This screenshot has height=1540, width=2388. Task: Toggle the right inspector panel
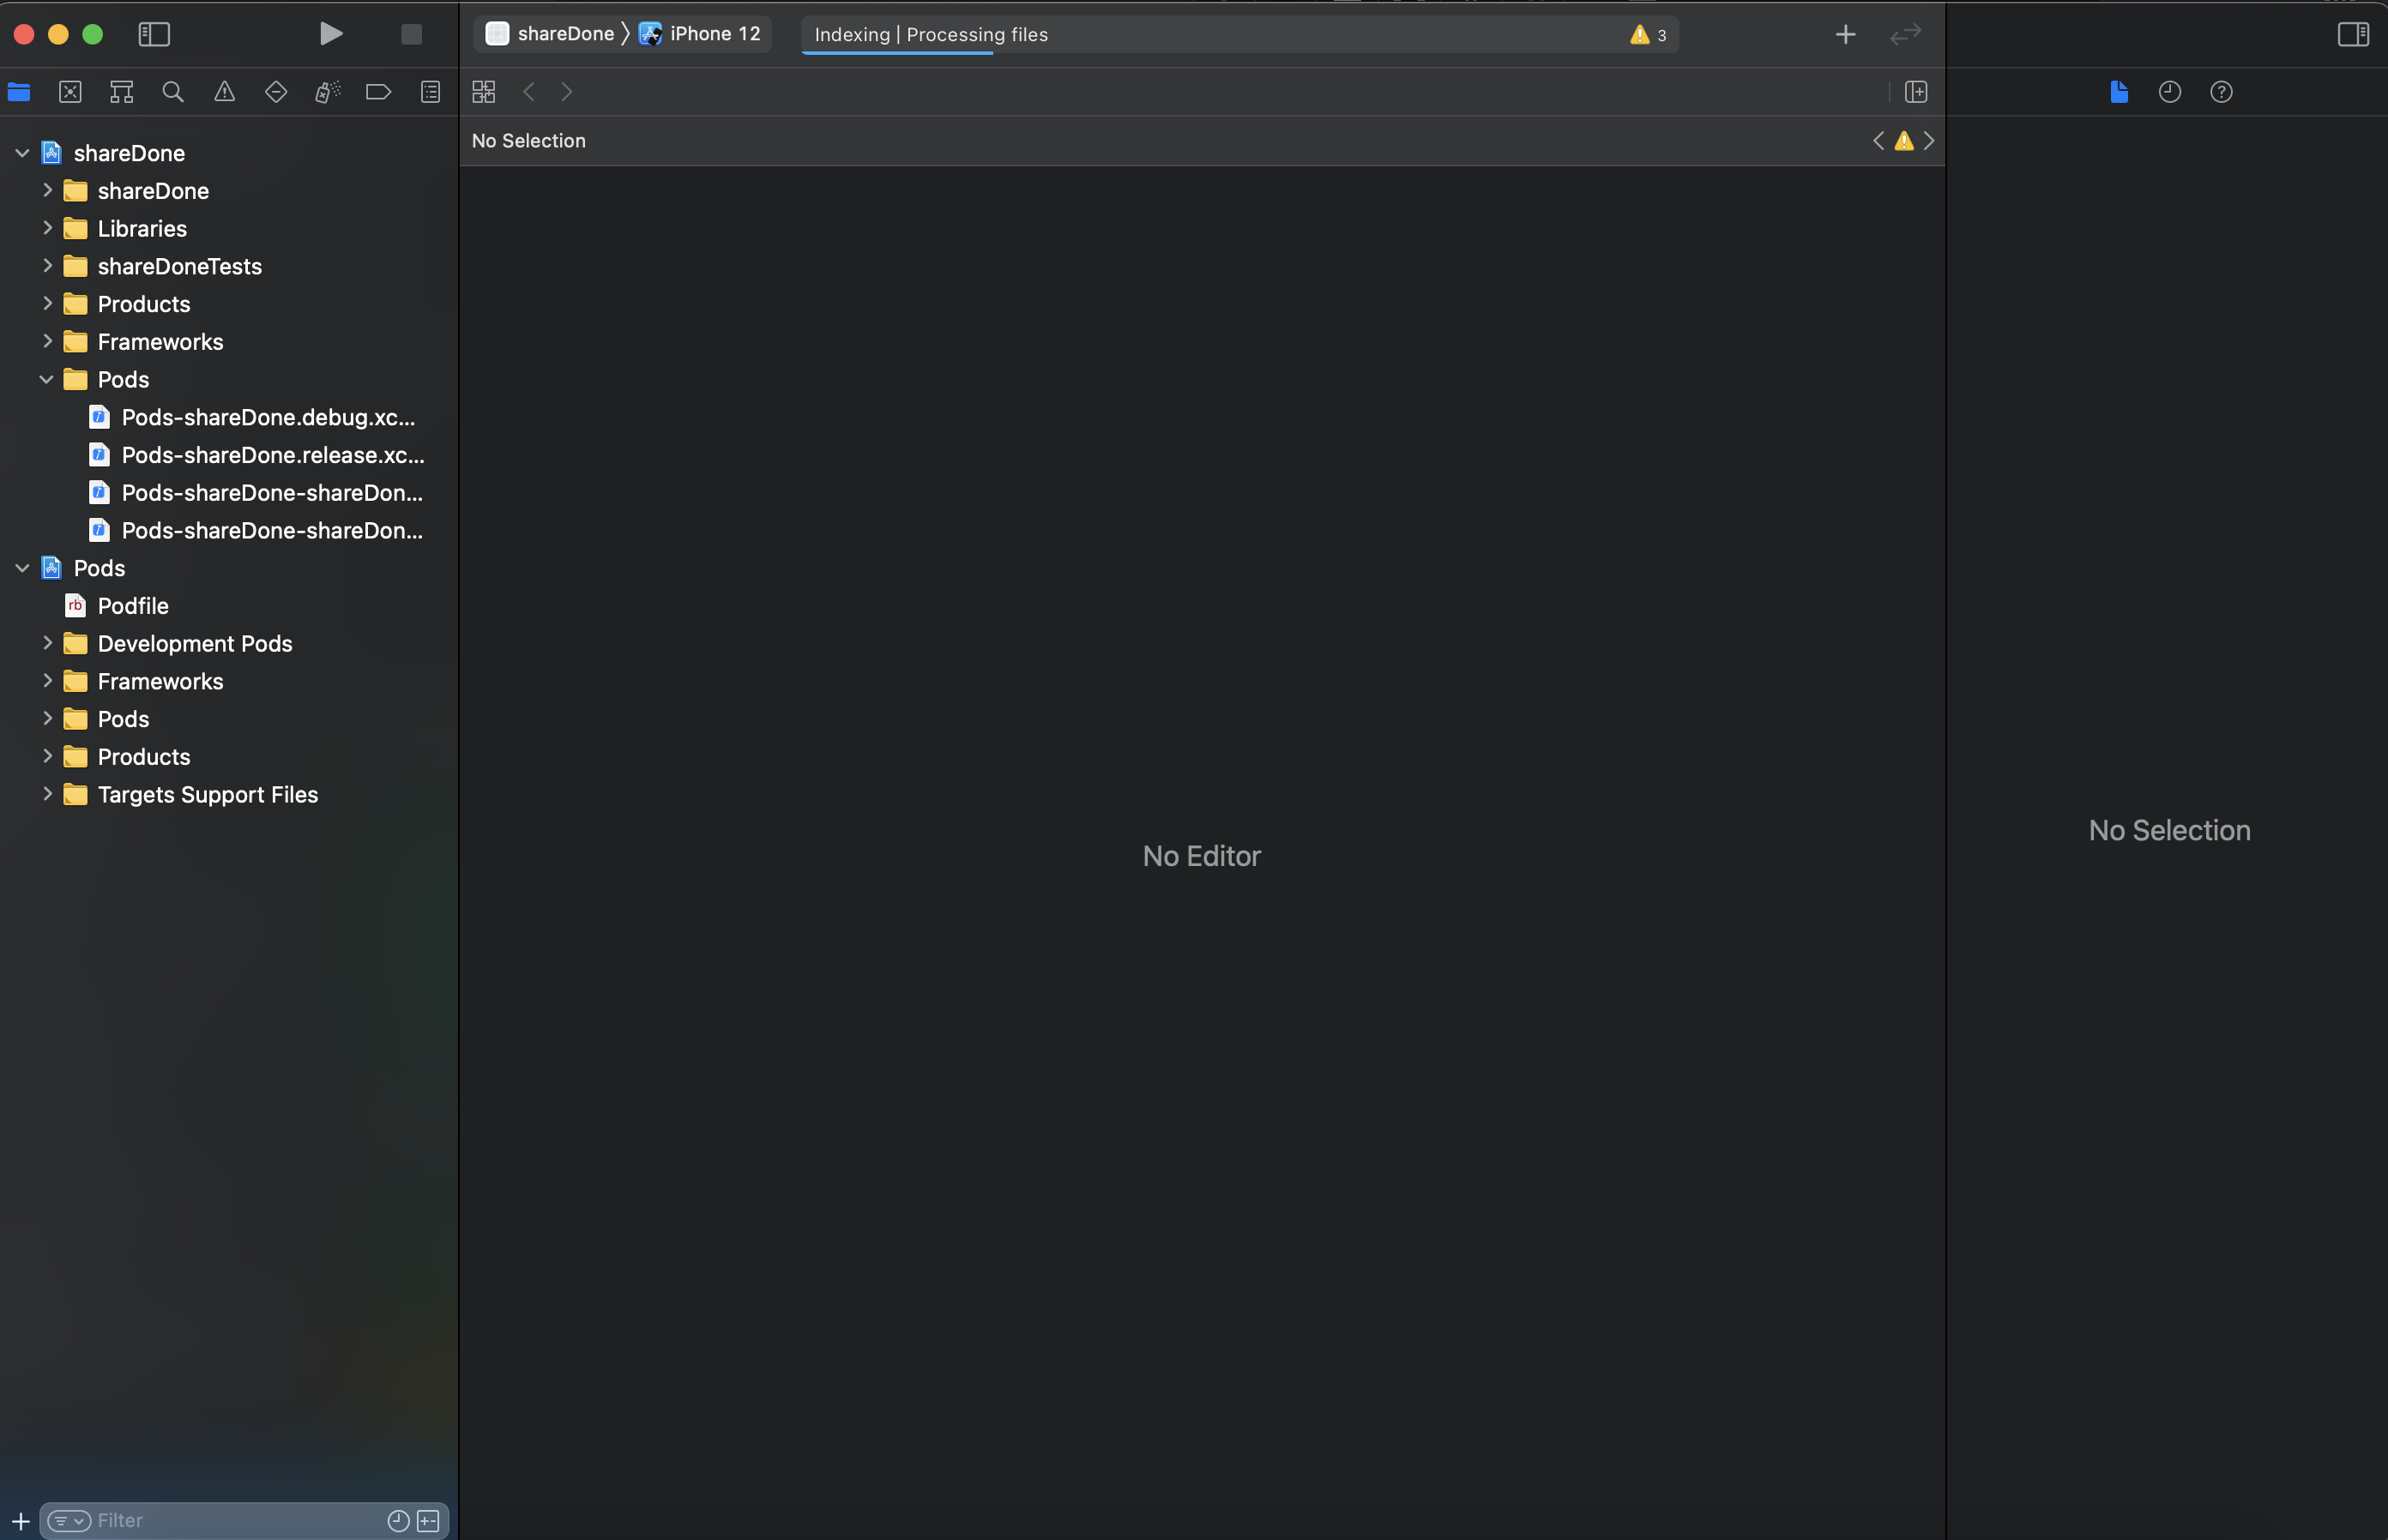[2352, 34]
